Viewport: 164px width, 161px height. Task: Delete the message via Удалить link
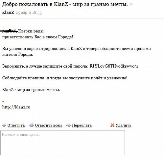click(x=124, y=126)
